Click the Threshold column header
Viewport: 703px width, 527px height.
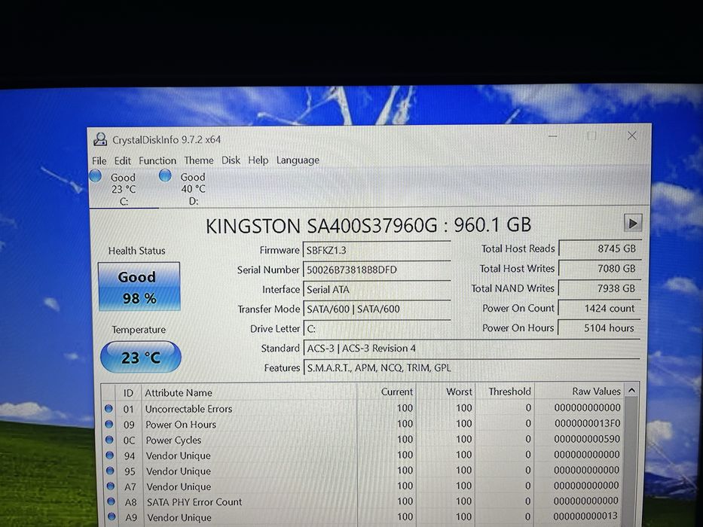click(504, 391)
